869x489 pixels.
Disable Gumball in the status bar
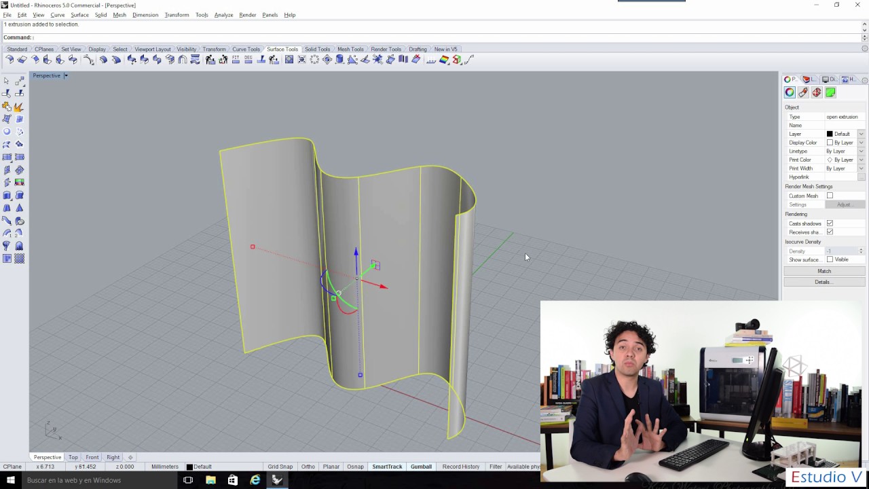[421, 467]
